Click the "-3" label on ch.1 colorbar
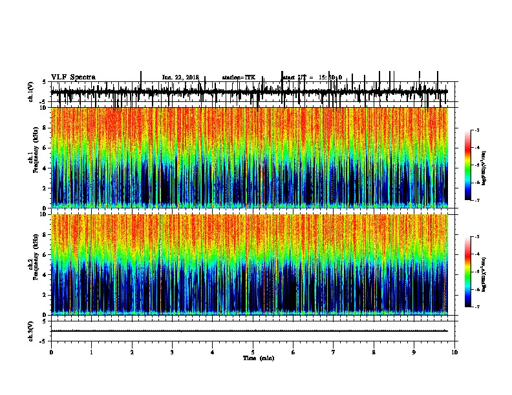The image size is (512, 395). pos(477,130)
